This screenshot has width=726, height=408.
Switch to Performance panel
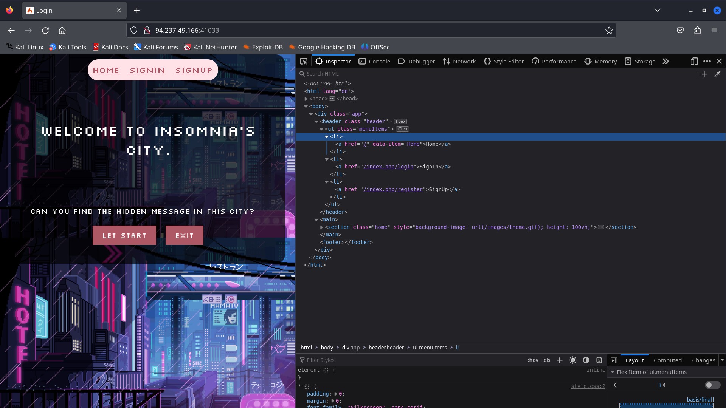tap(558, 61)
